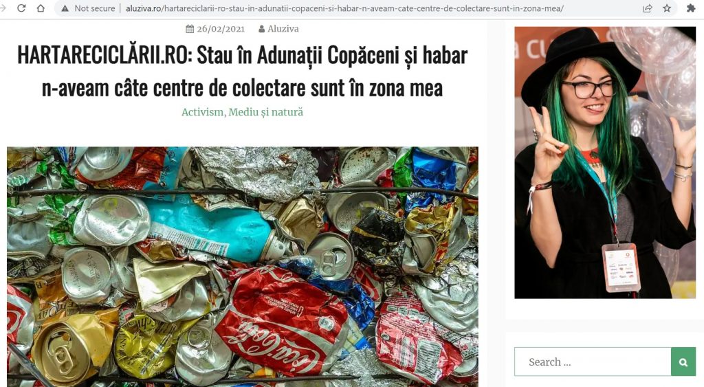The width and height of the screenshot is (704, 387).
Task: Click the green search magnifier button
Action: [683, 362]
